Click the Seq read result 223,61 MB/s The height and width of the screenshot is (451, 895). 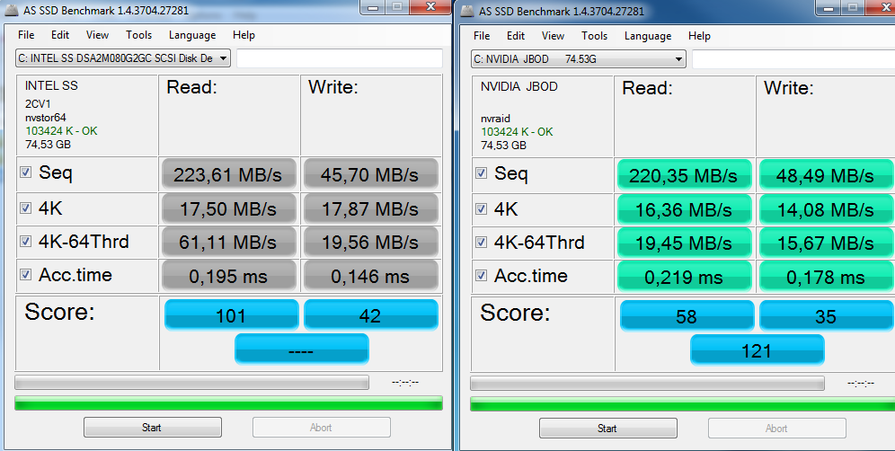[229, 174]
